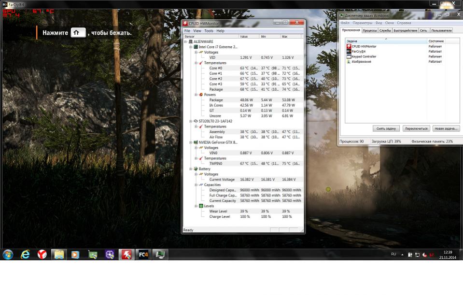Collapse the NVIDIA GeForce GTX node

191,142
